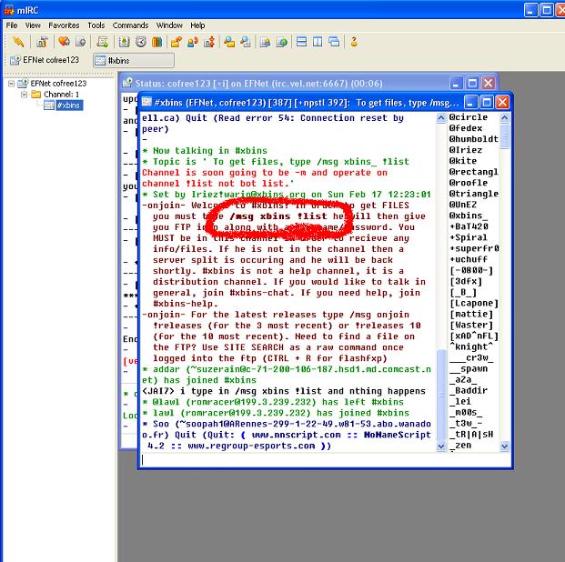Click the Connect lightning bolt toolbar icon
Image resolution: width=565 pixels, height=562 pixels.
click(18, 42)
